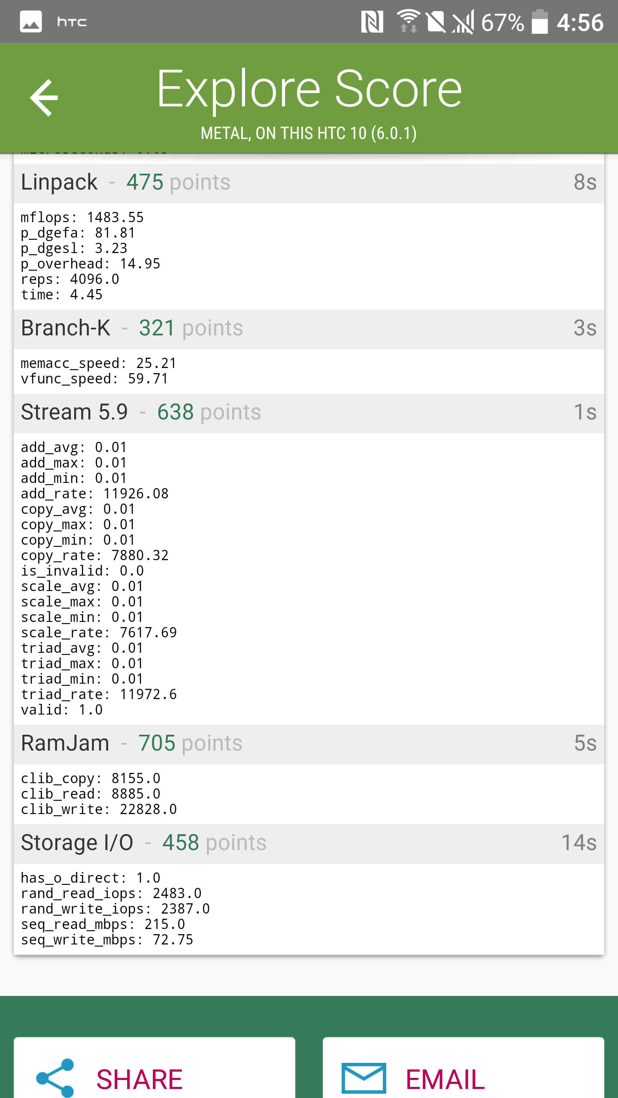This screenshot has height=1098, width=618.
Task: Collapse the Stream 5.9 section header
Action: tap(309, 413)
